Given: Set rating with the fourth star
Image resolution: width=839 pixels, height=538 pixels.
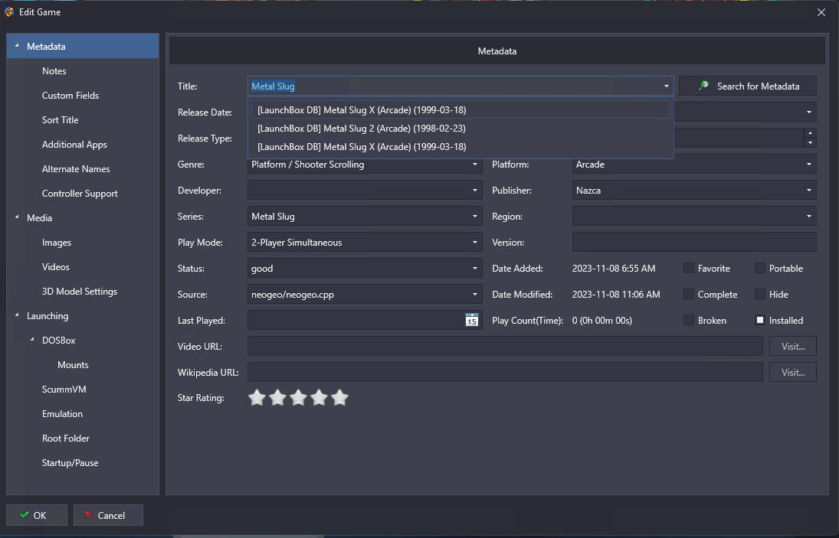Looking at the screenshot, I should click(x=319, y=397).
